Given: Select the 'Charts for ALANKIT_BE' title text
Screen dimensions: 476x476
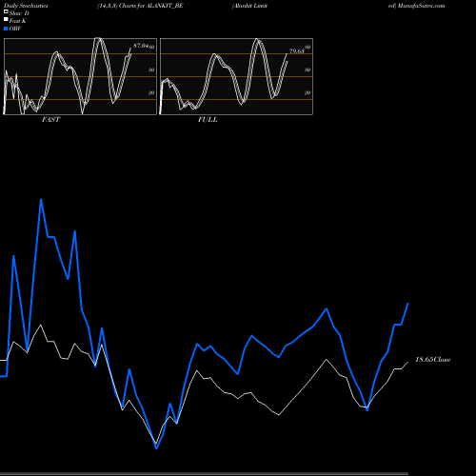Looking at the screenshot, I should tap(151, 6).
